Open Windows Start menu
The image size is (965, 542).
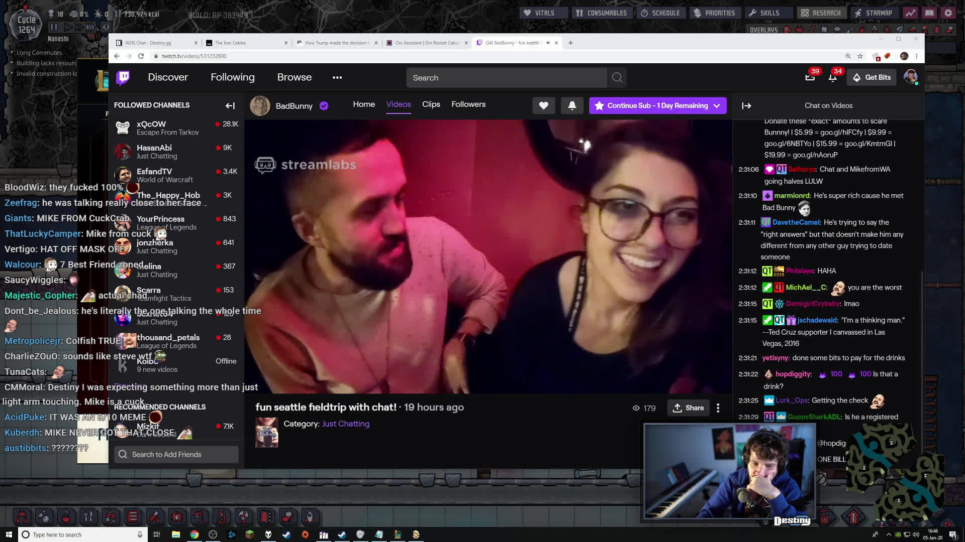click(x=9, y=534)
